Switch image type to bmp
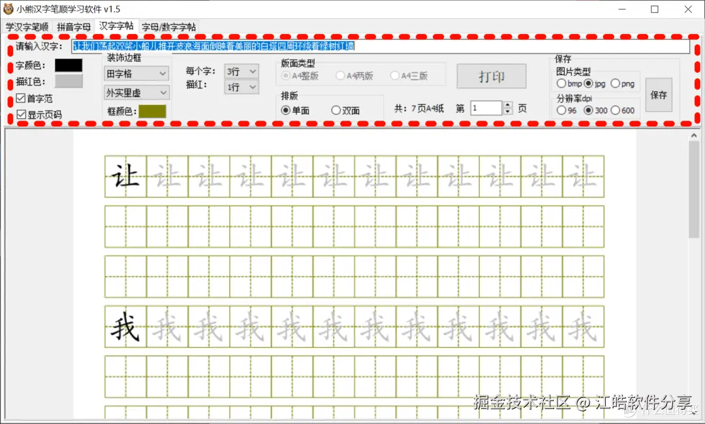Image resolution: width=705 pixels, height=424 pixels. 562,83
